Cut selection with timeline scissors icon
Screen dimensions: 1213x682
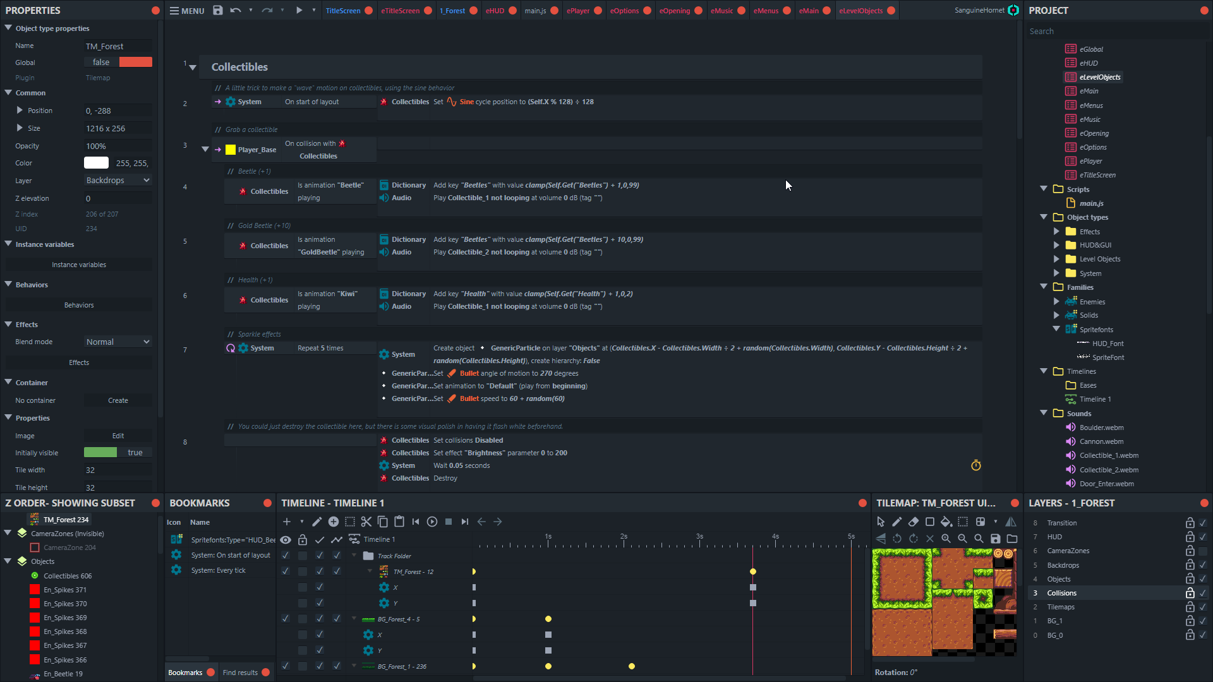[x=366, y=522]
